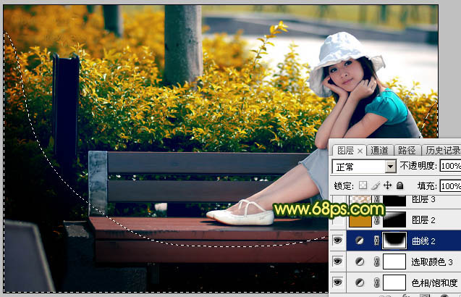Show the 图层 2 layer via visibility box
The width and height of the screenshot is (461, 297).
[337, 220]
